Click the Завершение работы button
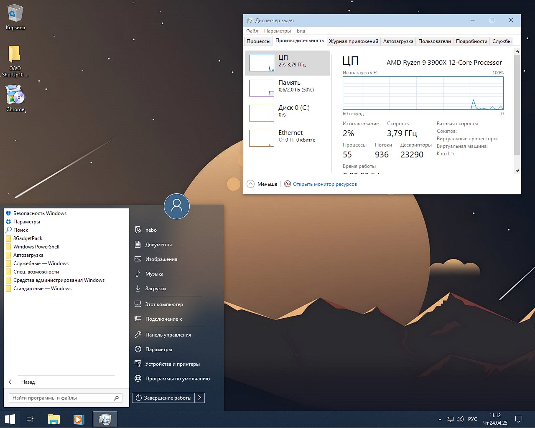This screenshot has height=428, width=535. (164, 398)
